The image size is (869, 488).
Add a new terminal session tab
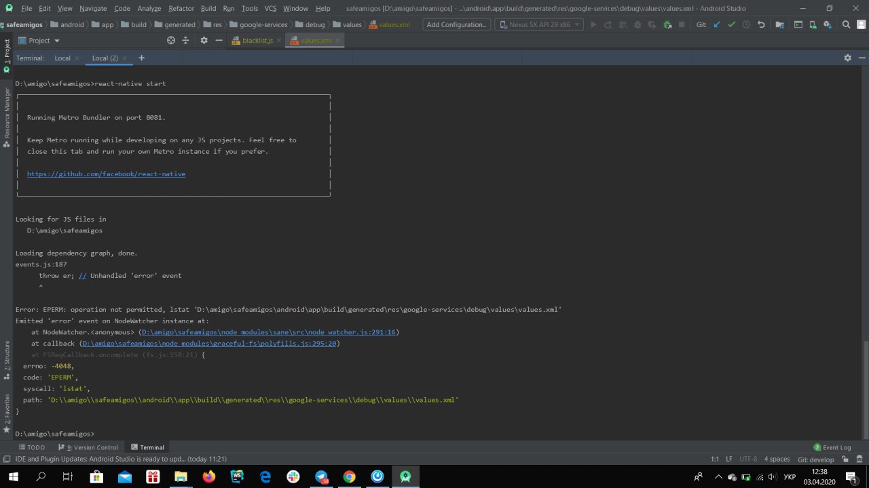(141, 58)
